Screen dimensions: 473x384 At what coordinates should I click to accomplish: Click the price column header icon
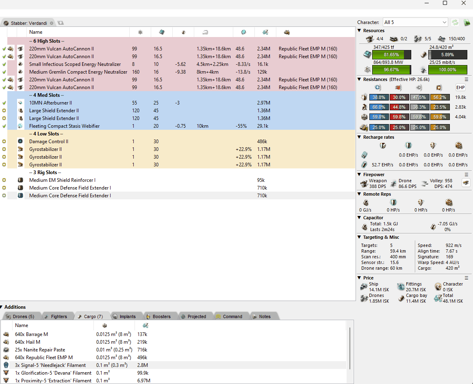265,32
